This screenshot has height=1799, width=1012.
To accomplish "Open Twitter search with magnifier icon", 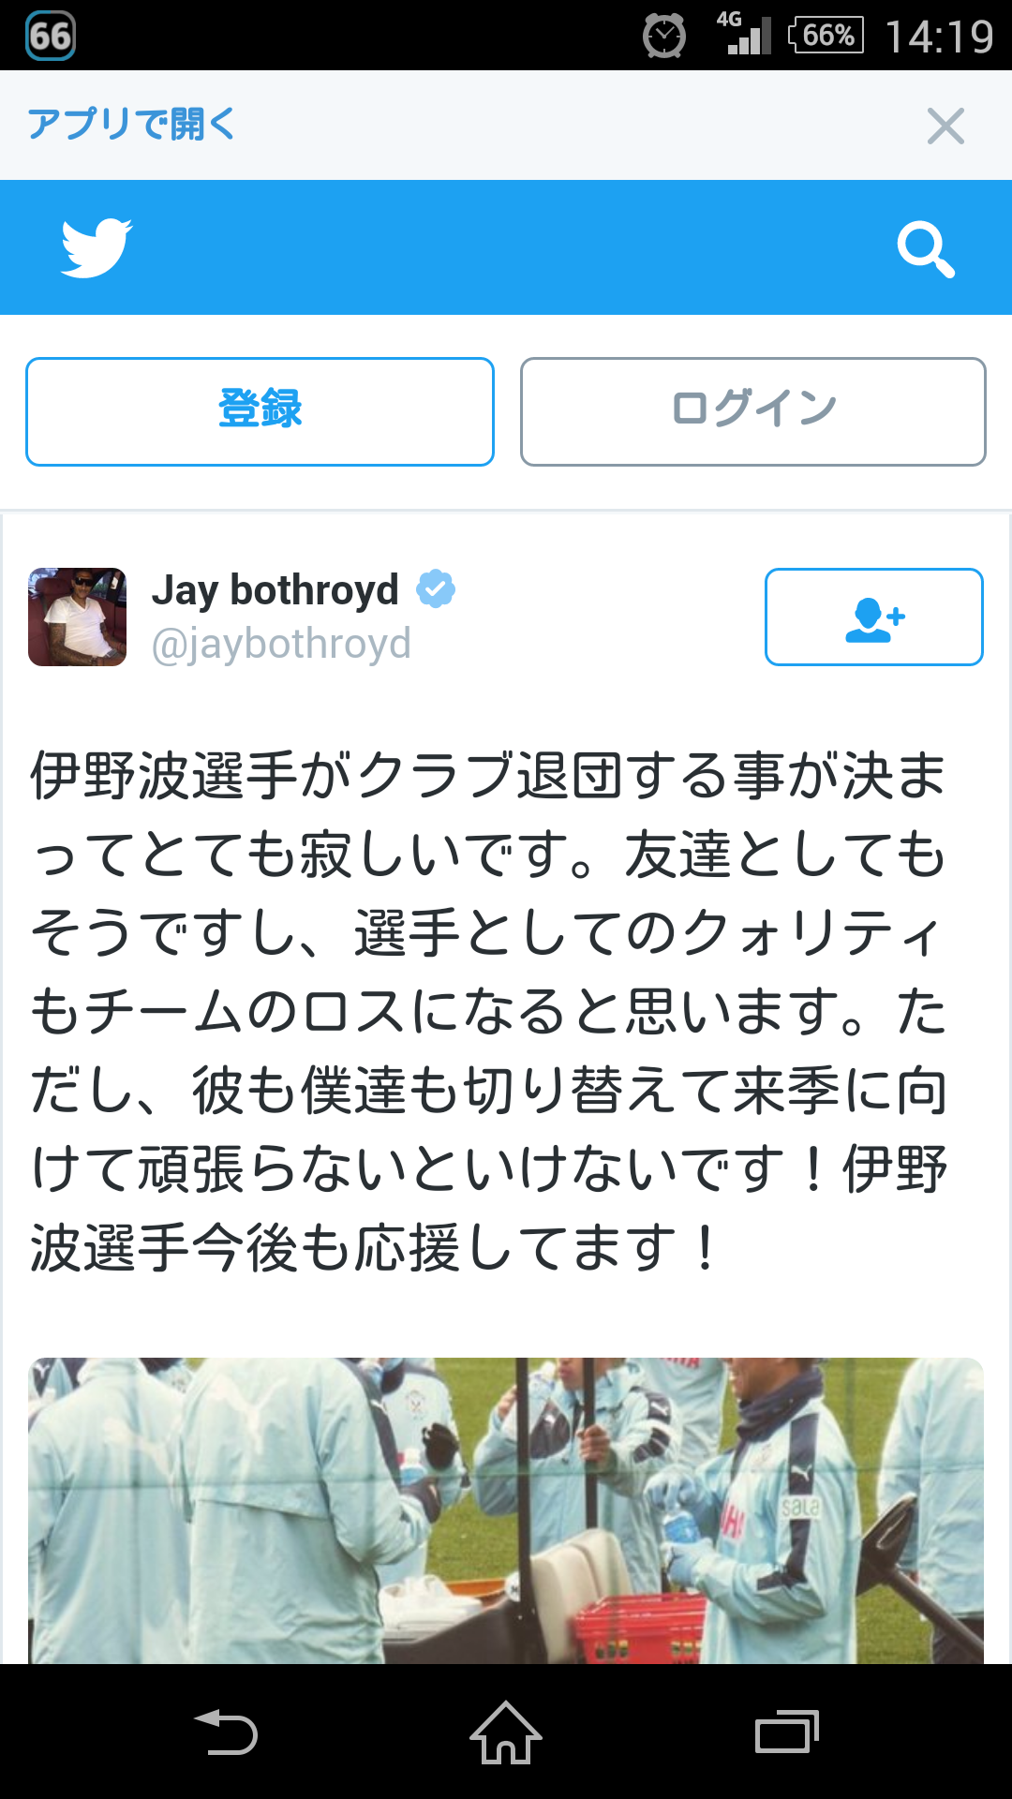I will (926, 249).
